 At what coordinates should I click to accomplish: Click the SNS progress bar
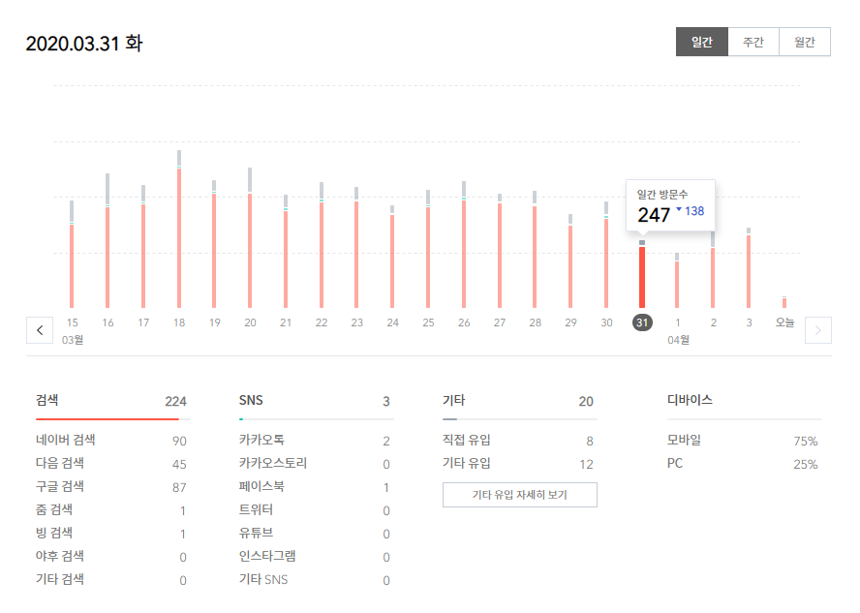317,419
